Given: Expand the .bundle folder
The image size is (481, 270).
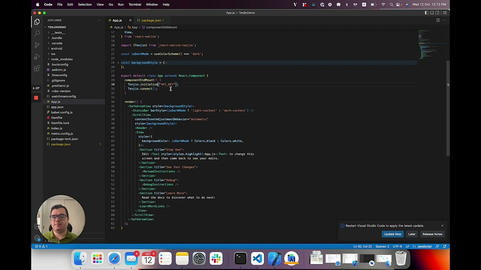Looking at the screenshot, I should coord(57,38).
